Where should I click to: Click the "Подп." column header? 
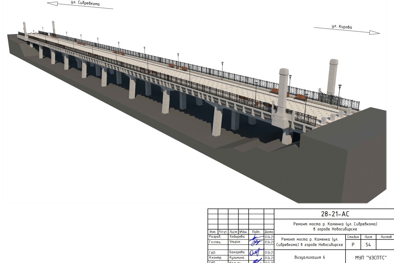tap(256, 232)
